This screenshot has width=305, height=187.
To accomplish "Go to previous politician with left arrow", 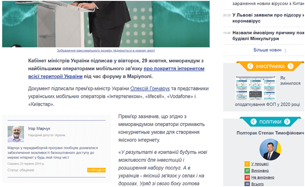I will (253, 122).
